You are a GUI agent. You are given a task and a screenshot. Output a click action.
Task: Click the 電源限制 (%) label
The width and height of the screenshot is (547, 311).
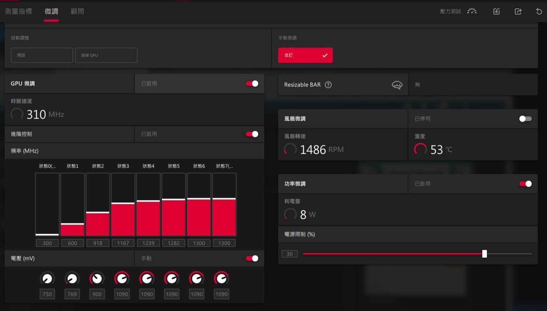[300, 234]
